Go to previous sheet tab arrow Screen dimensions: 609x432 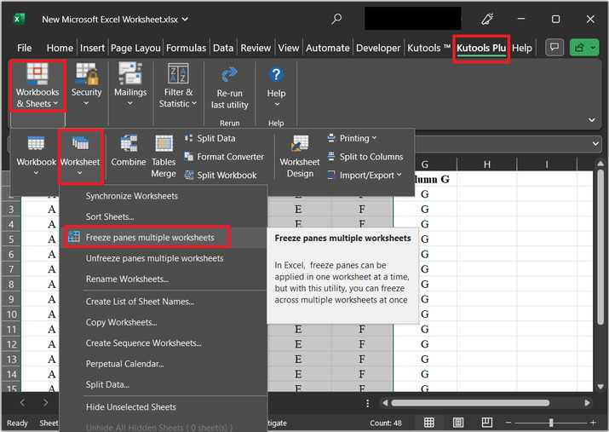pyautogui.click(x=22, y=403)
